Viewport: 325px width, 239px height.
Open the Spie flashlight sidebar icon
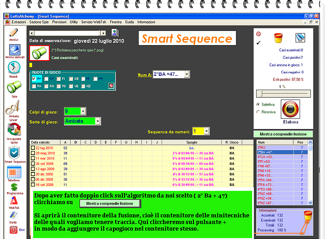coord(14,87)
